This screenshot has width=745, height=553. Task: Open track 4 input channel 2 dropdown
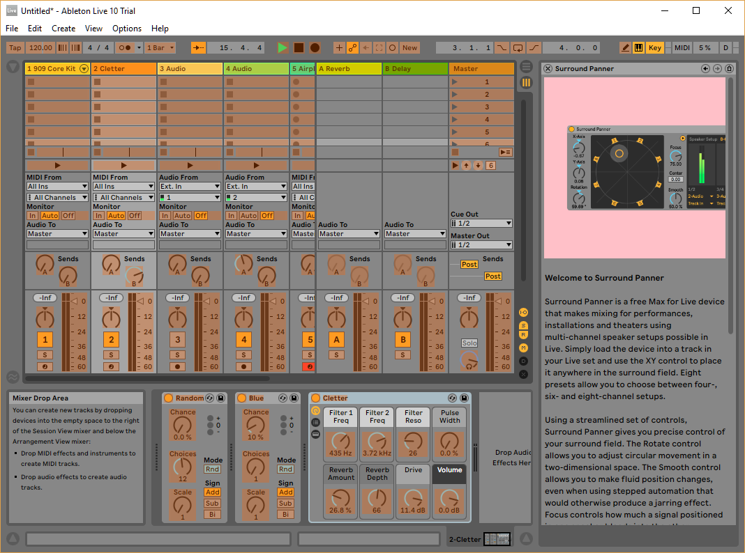click(x=256, y=197)
